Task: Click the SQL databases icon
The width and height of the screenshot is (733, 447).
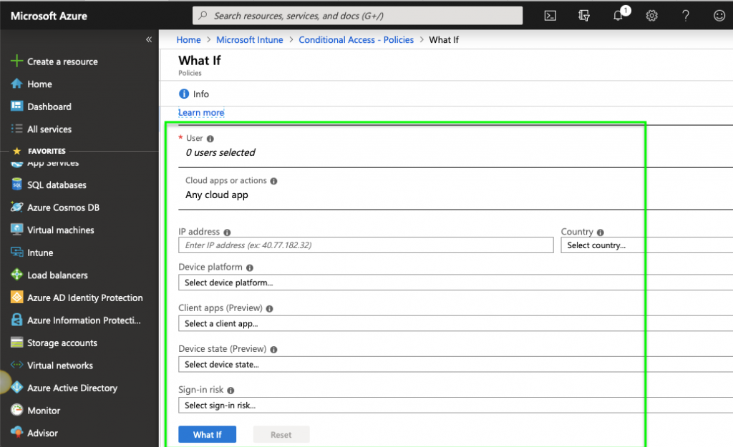Action: tap(17, 185)
